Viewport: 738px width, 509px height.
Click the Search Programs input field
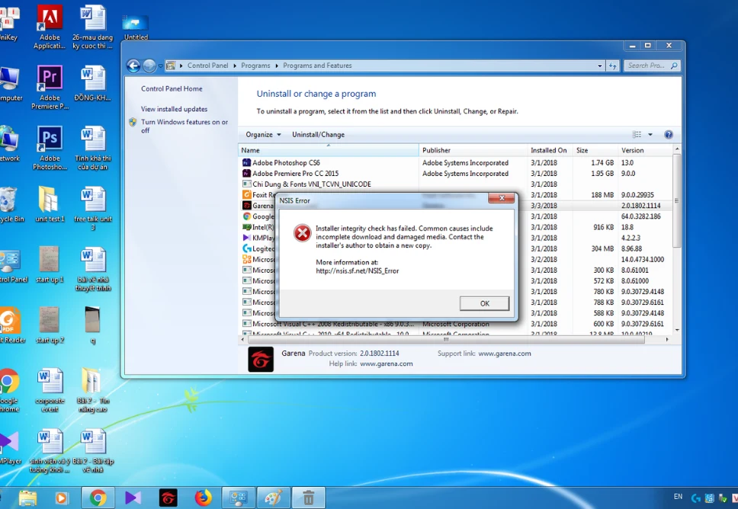[x=648, y=66]
